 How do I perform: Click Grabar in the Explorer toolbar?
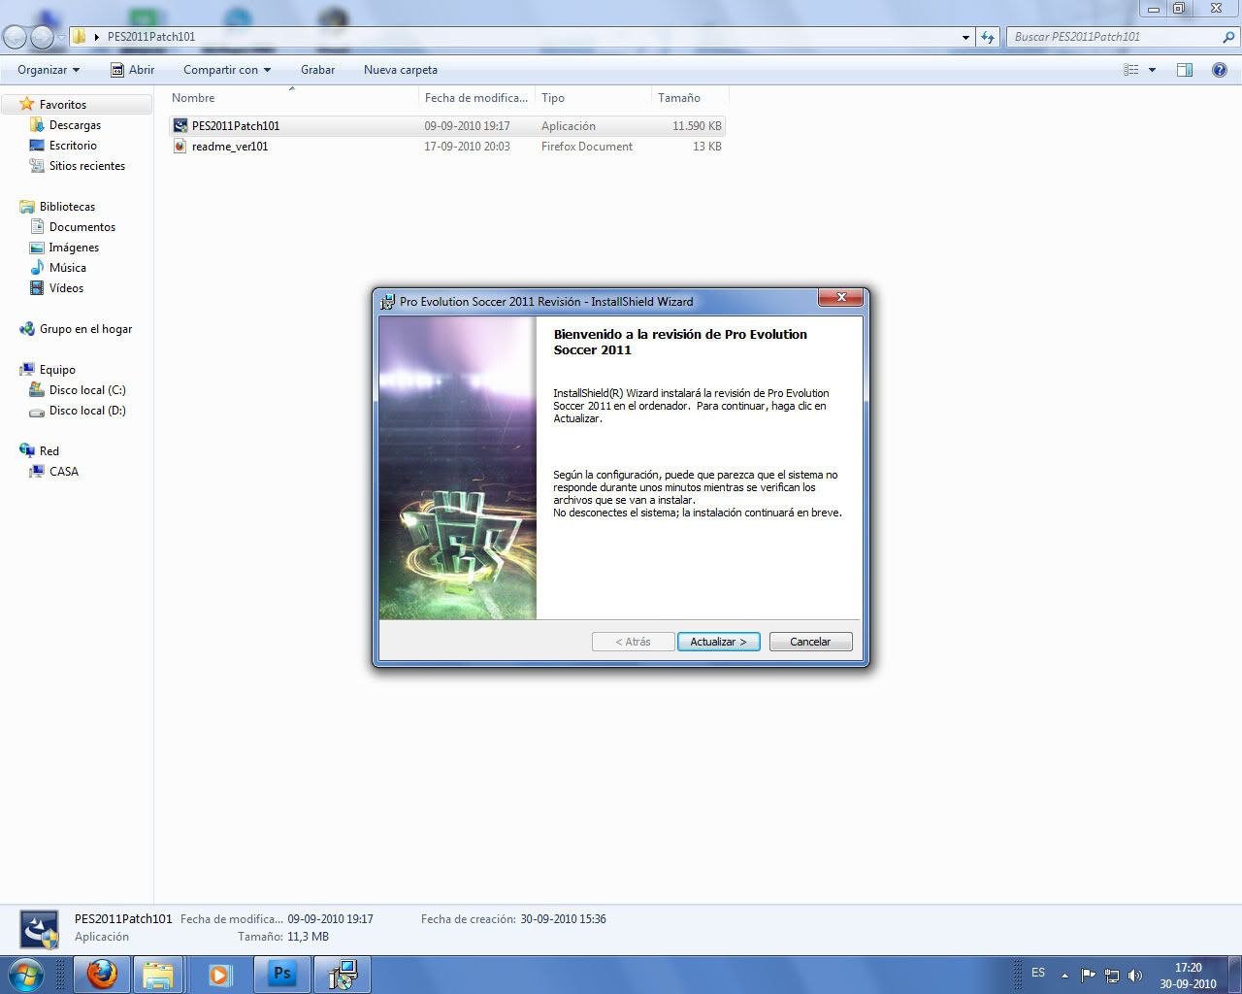317,70
